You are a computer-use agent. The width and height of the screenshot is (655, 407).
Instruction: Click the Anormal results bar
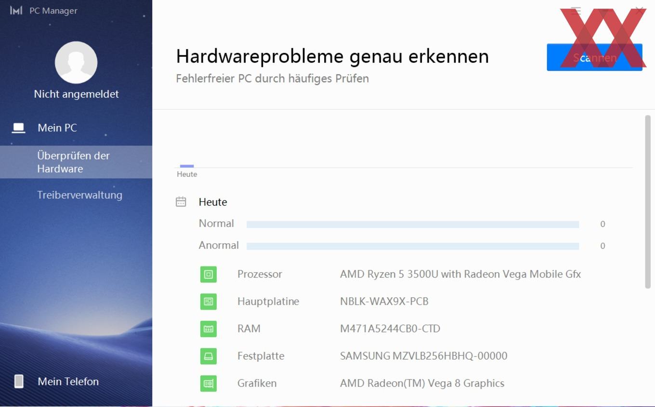point(413,246)
